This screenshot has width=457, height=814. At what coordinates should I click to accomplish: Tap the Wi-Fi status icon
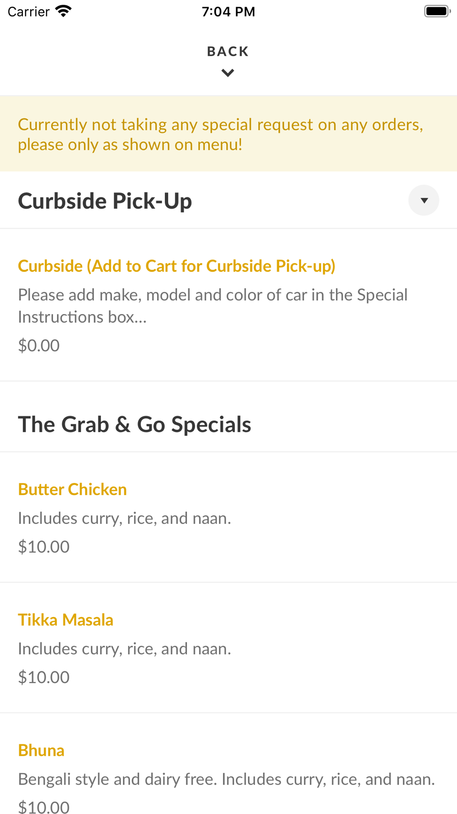point(64,11)
